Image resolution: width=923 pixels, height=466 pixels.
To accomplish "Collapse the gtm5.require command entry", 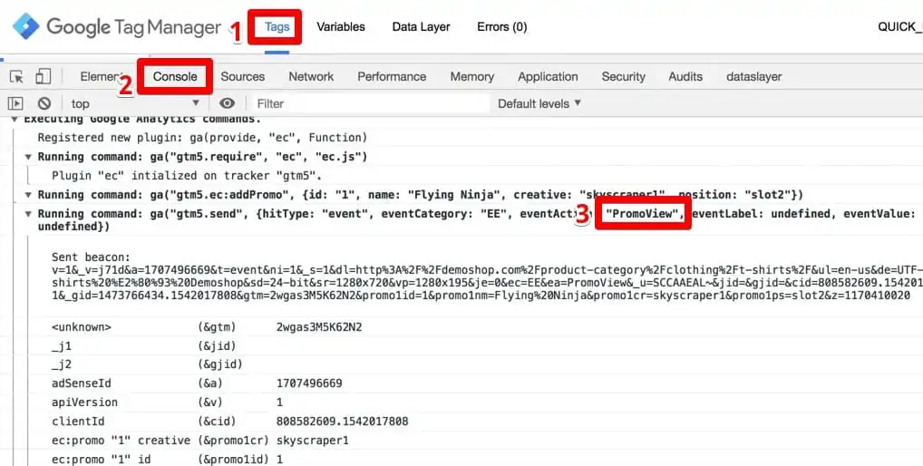I will 28,157.
